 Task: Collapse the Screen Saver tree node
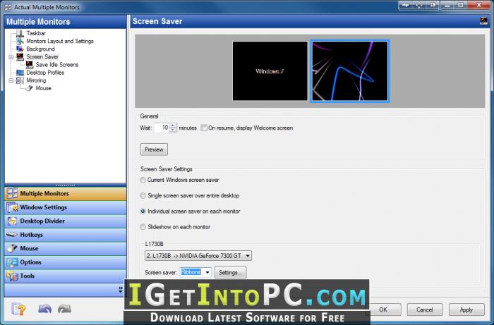point(11,57)
